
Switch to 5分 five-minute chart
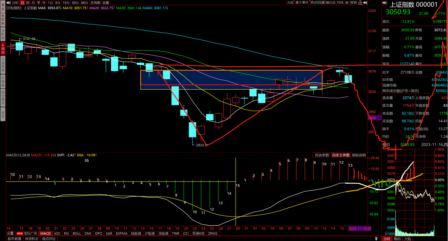(58, 3)
